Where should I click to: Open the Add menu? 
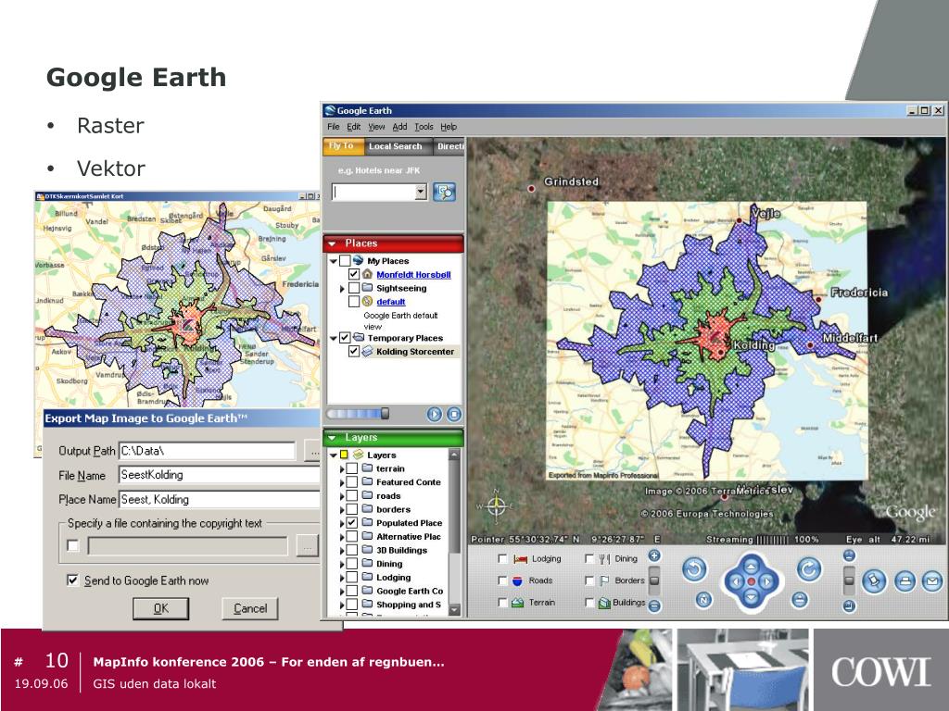click(x=399, y=126)
